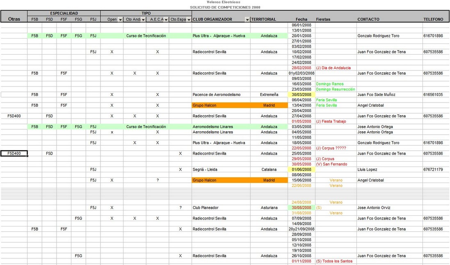Select the 20y21/09/2008 date cell
This screenshot has width=450, height=265.
tap(302, 229)
